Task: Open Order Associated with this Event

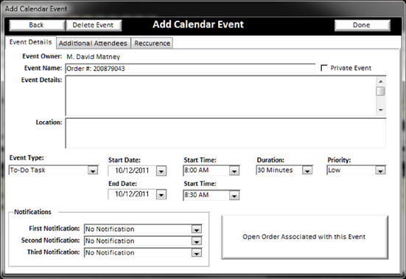Action: click(x=304, y=237)
